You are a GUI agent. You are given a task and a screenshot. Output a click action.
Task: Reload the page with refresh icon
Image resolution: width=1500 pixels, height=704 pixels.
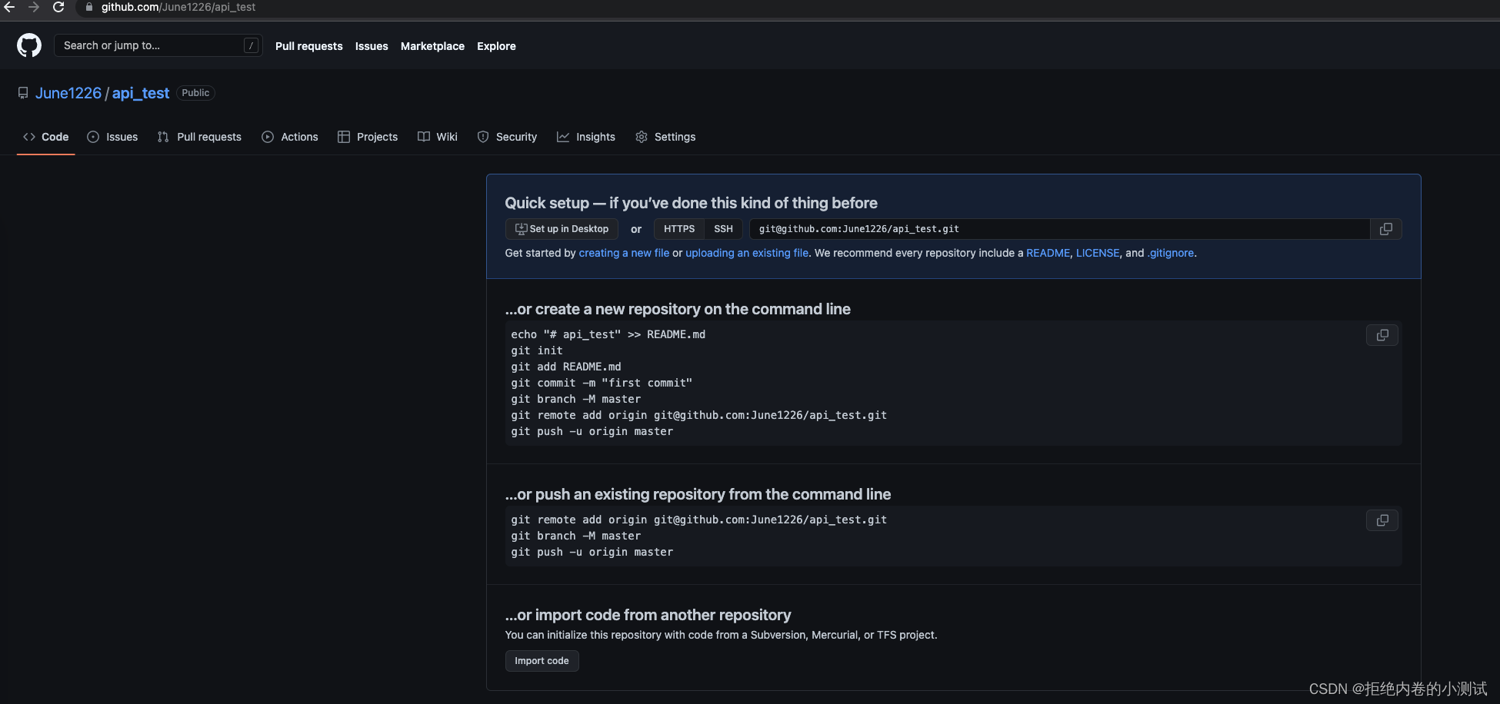[x=58, y=7]
